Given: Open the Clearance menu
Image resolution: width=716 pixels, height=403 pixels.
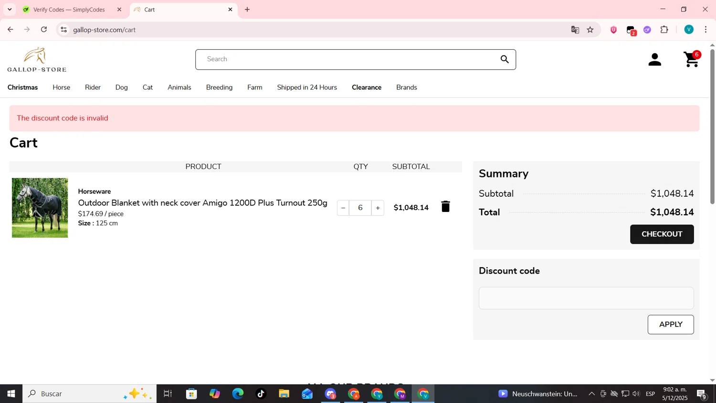Looking at the screenshot, I should click(x=367, y=87).
